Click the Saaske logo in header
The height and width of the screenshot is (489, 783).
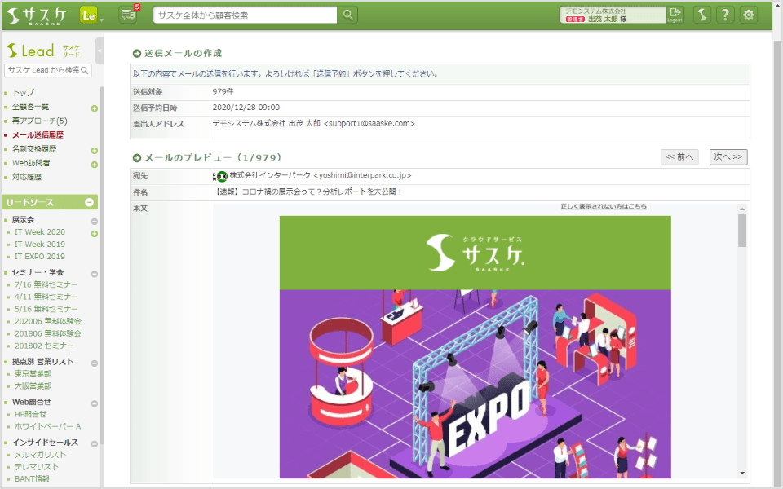click(x=37, y=15)
